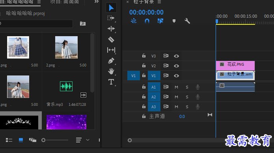This screenshot has height=153, width=274.
Task: Toggle sync lock for A3
Action: click(x=166, y=106)
